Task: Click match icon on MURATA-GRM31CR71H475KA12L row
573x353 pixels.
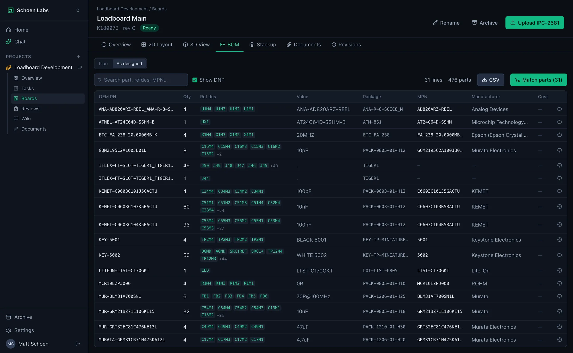Action: [559, 339]
